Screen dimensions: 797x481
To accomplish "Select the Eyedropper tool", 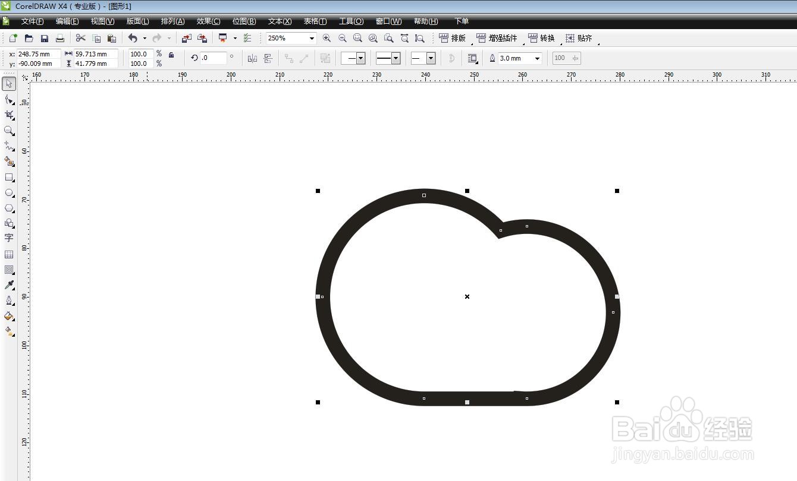I will (x=9, y=285).
